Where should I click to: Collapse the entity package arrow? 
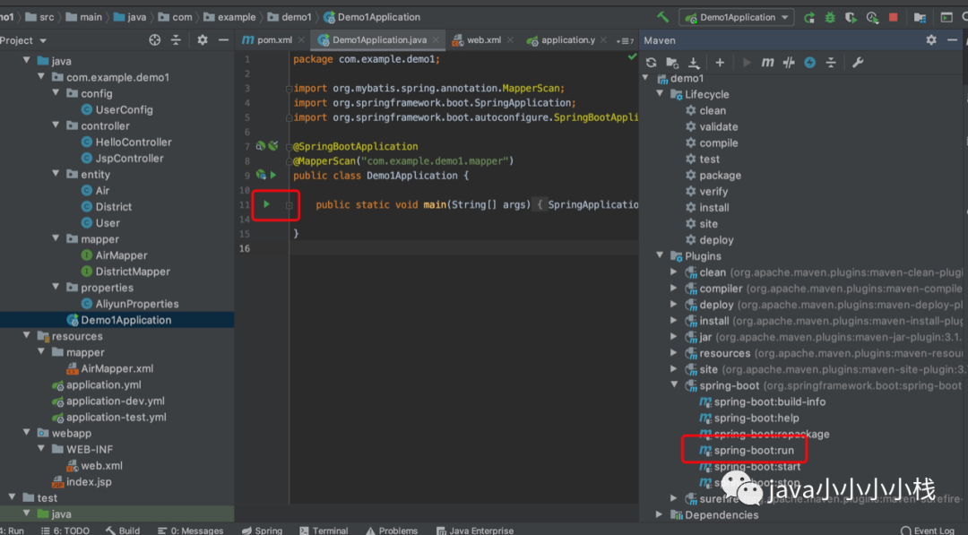(x=56, y=174)
